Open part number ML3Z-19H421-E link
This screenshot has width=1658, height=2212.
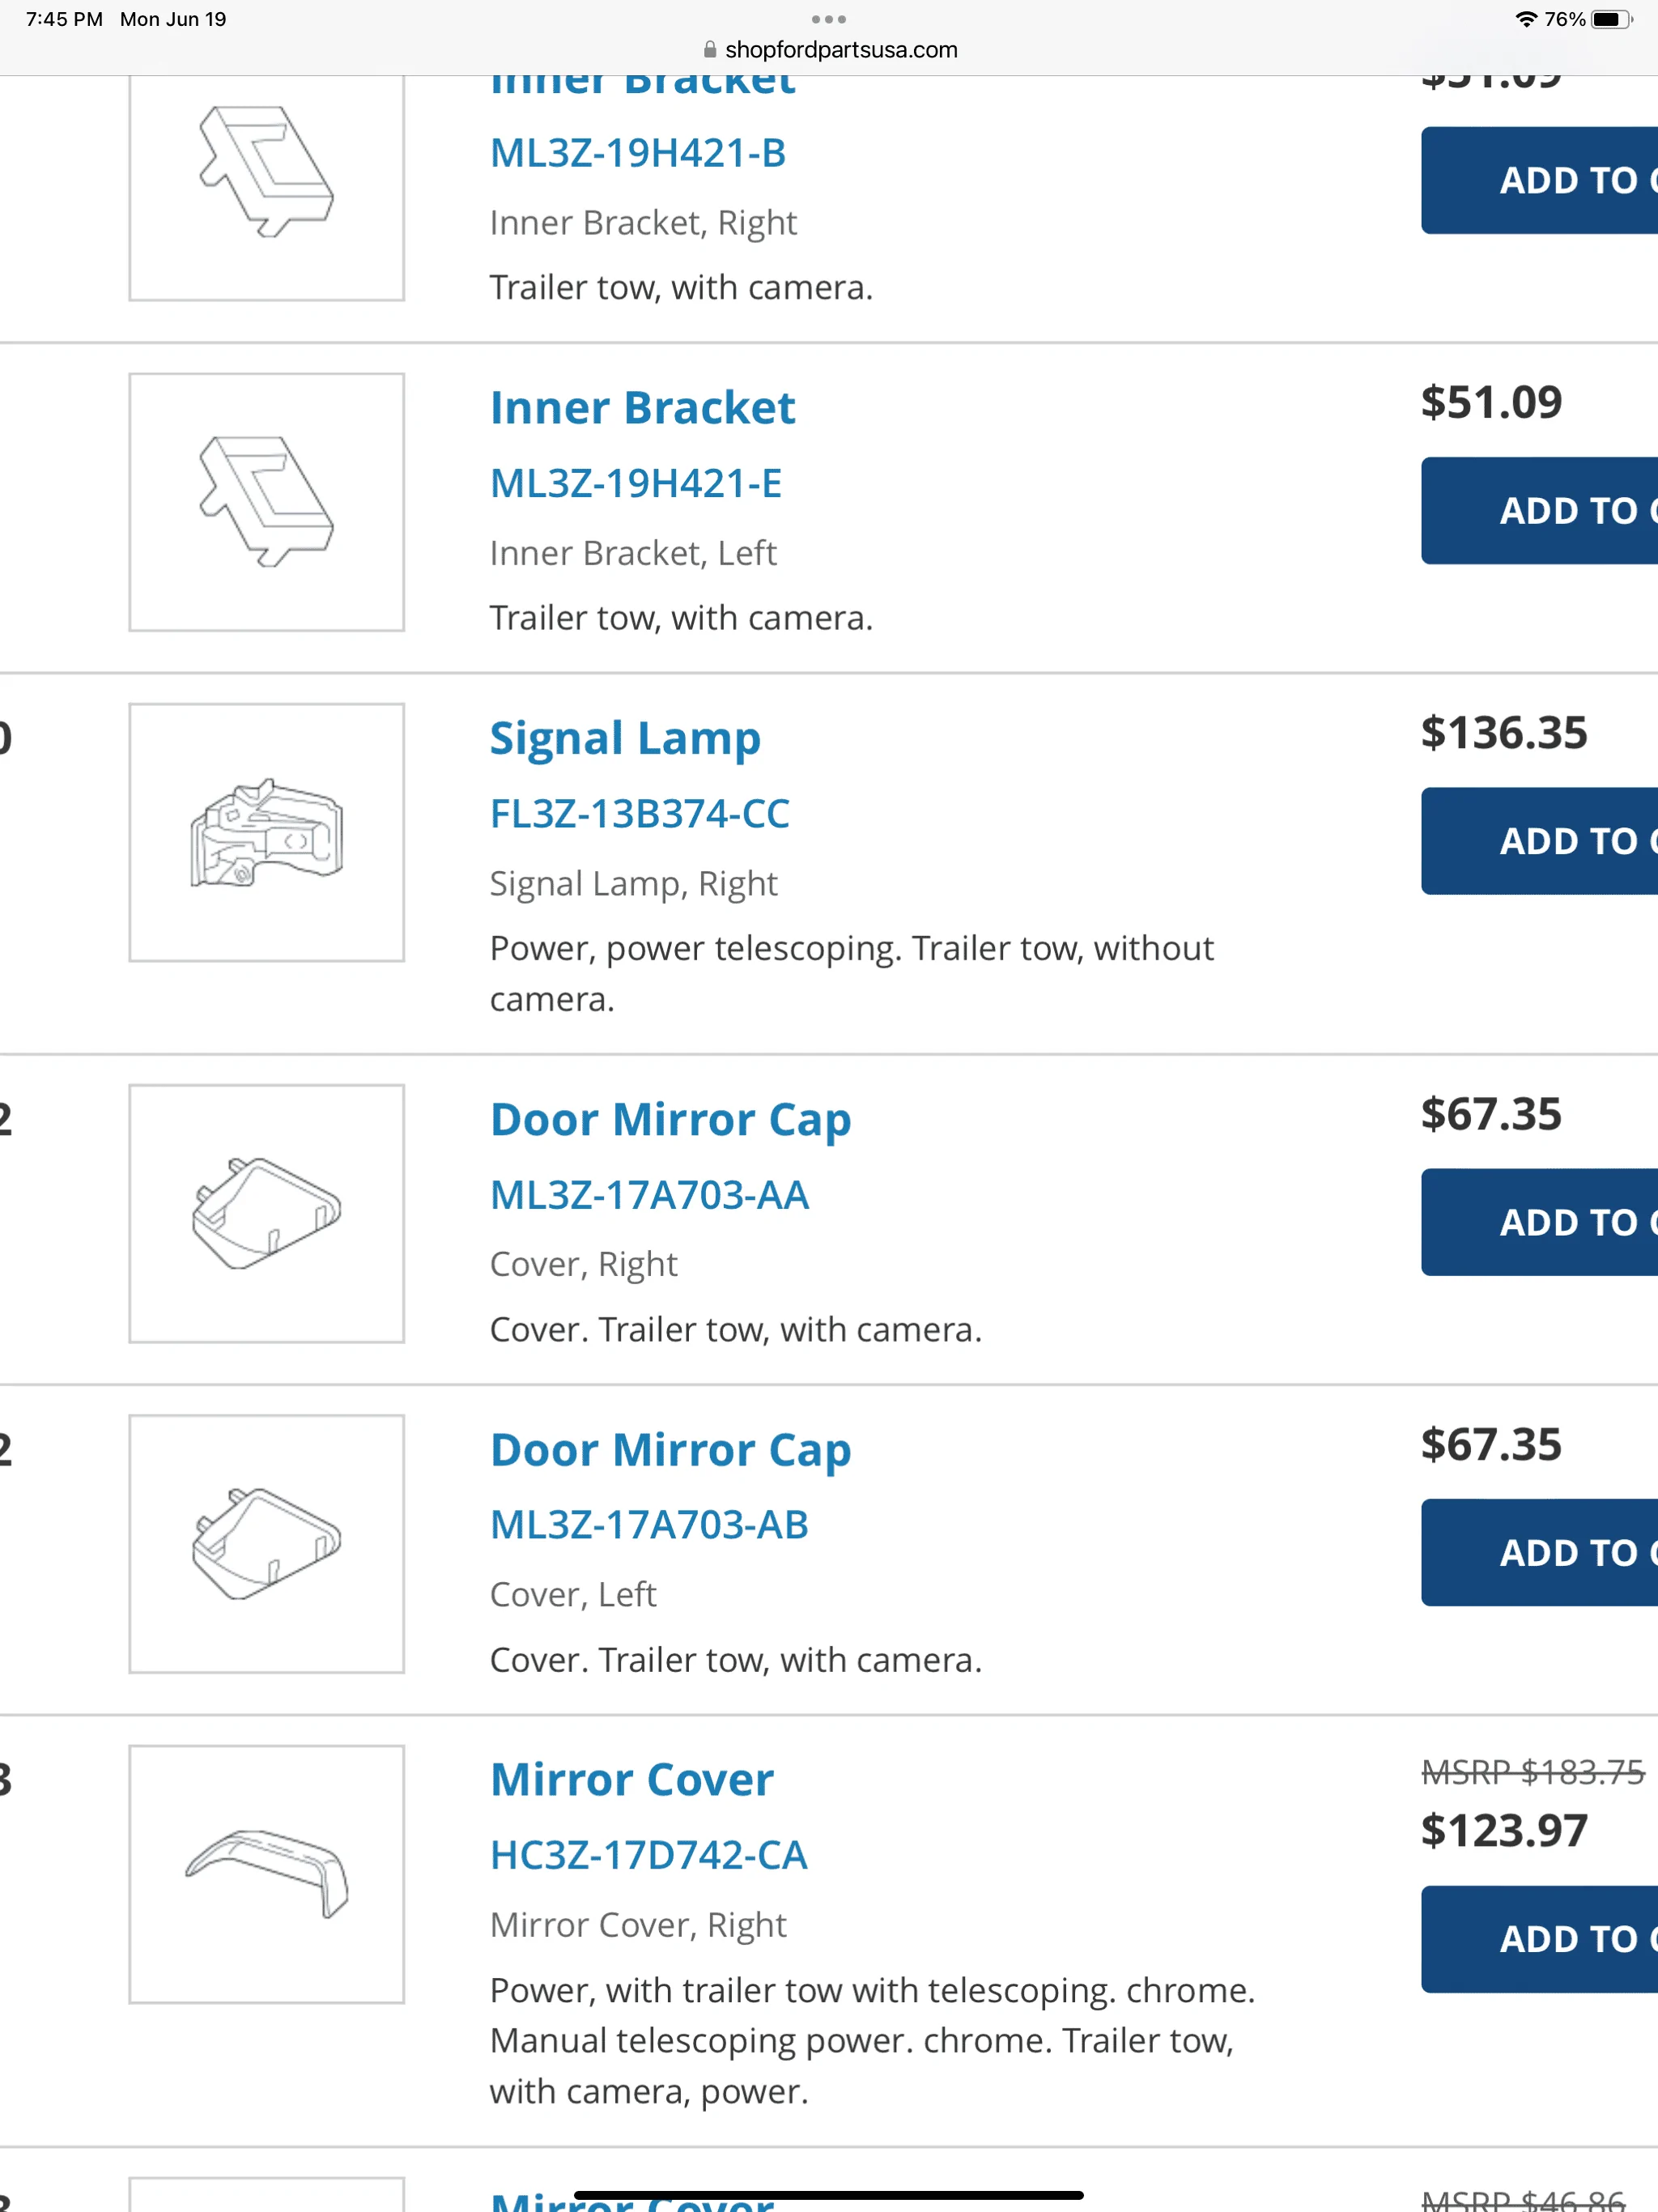coord(636,483)
